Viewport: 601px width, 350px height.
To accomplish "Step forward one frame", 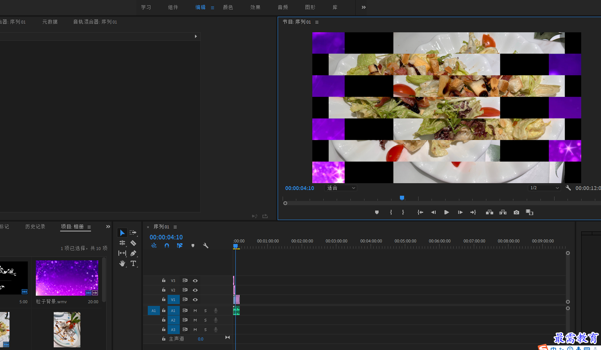I will (x=460, y=212).
